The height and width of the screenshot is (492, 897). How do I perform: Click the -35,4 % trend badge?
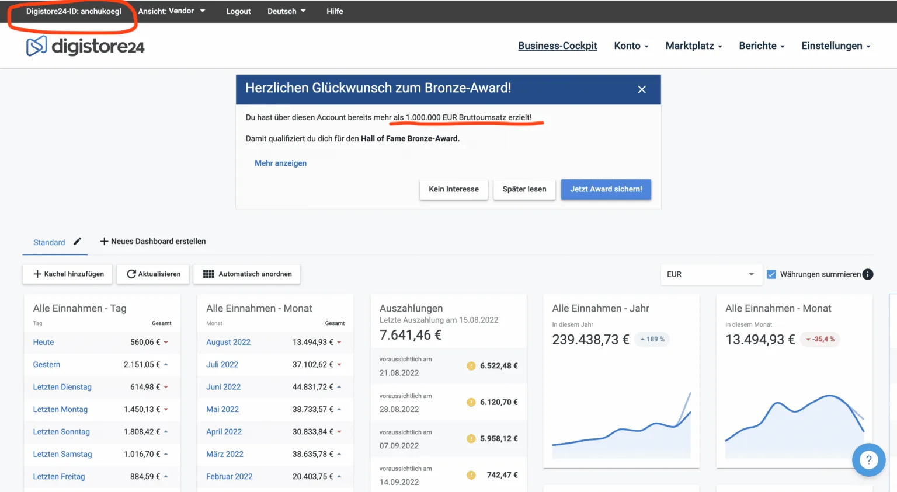pos(820,339)
